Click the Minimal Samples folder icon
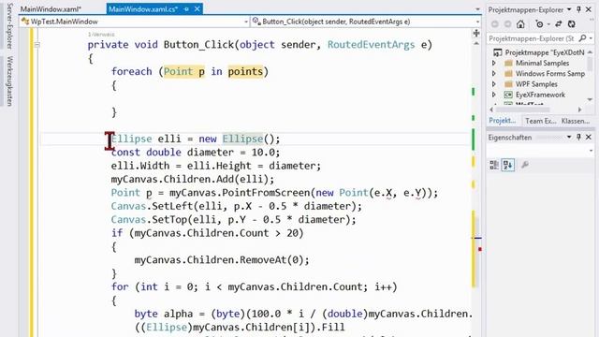599x337 pixels. point(508,63)
